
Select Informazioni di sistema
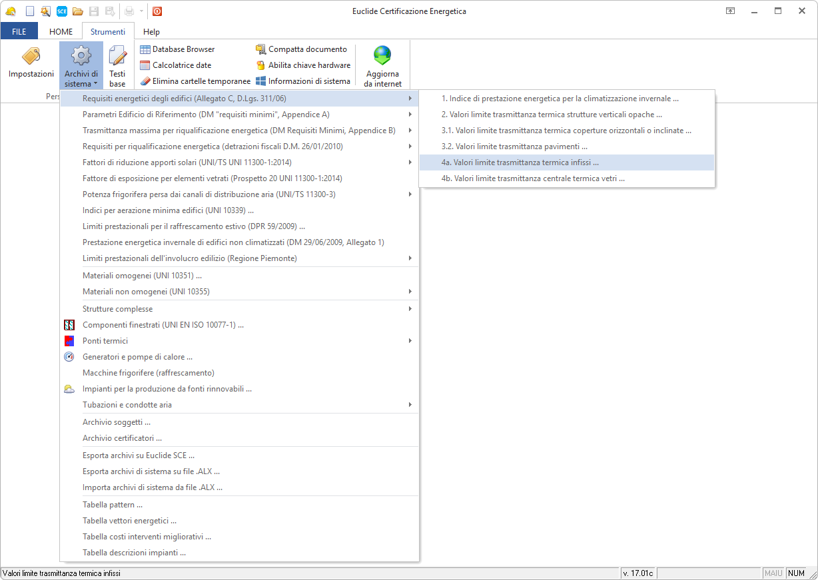(303, 81)
